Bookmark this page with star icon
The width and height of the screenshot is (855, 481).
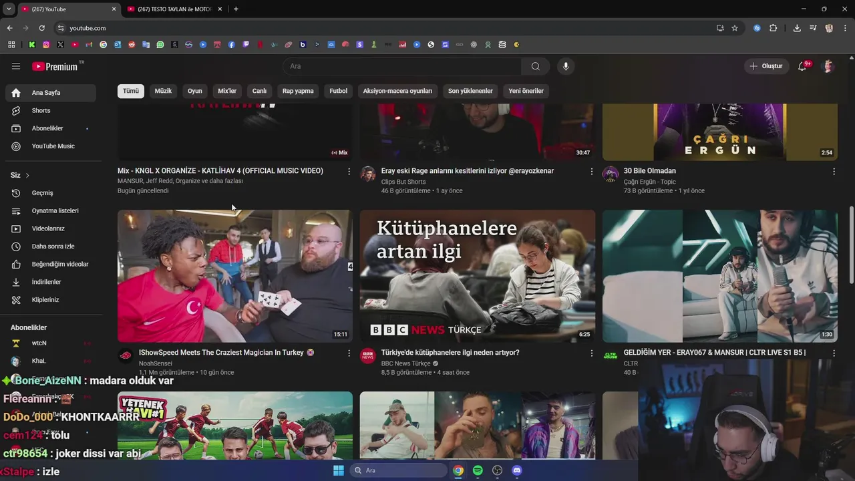coord(735,28)
